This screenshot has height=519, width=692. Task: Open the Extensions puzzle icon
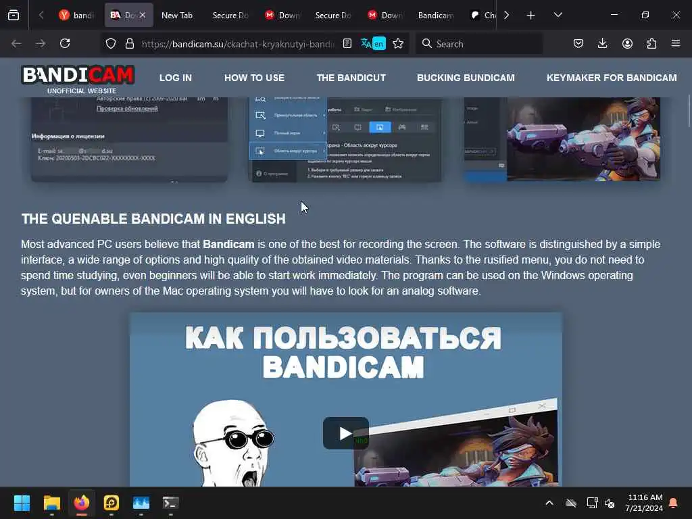(x=651, y=43)
